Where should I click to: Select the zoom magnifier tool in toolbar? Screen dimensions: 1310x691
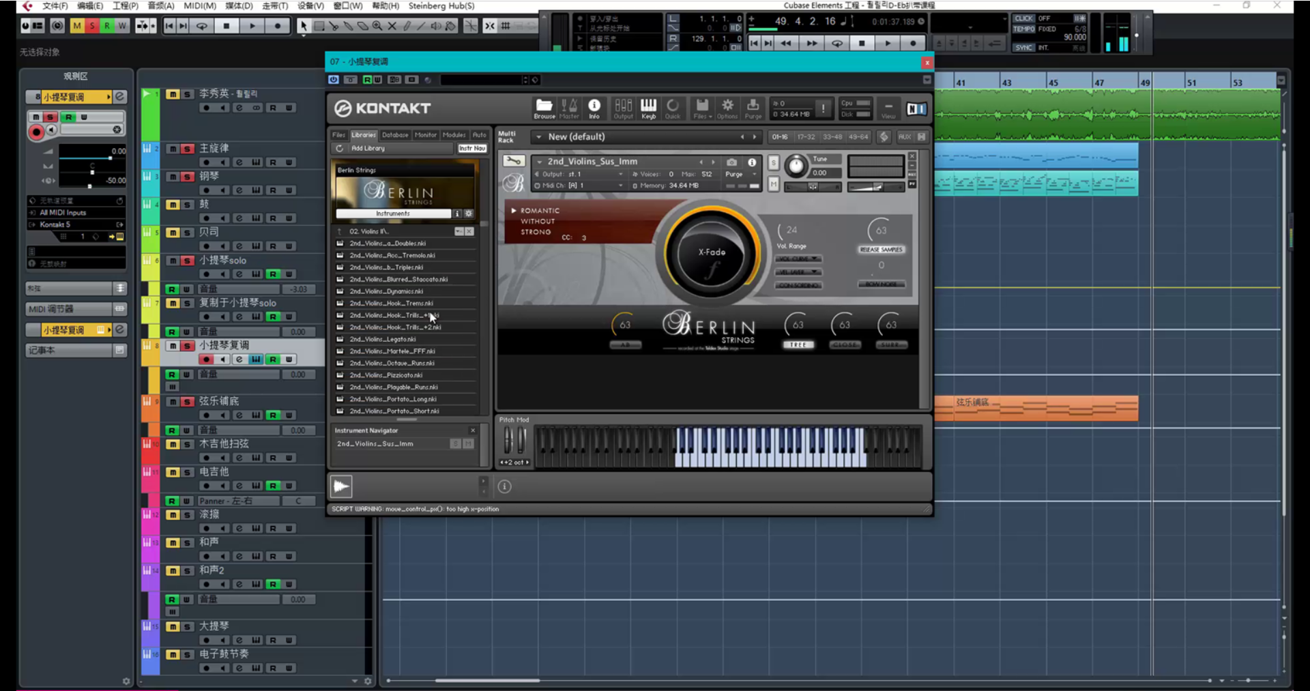(x=377, y=26)
